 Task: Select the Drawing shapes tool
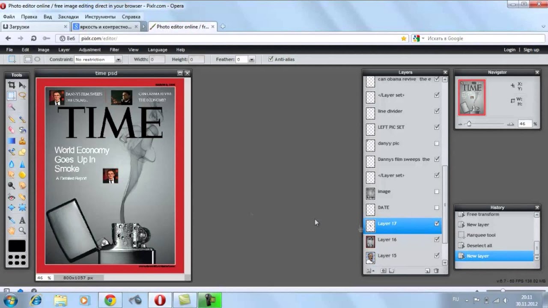[22, 152]
